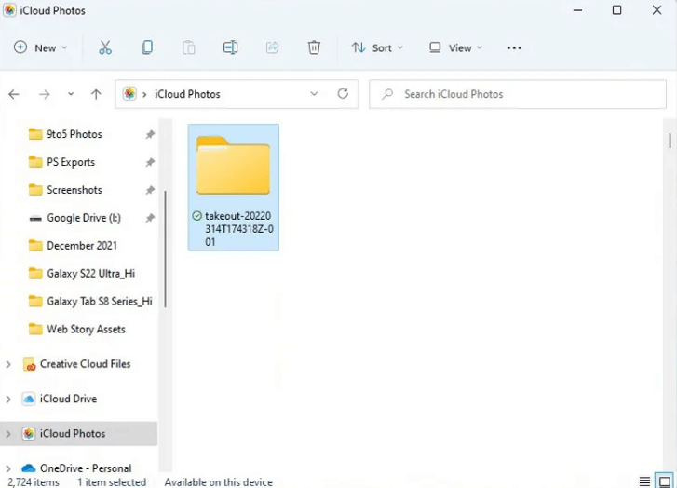
Task: Click the Search iCloud Photos field
Action: pyautogui.click(x=521, y=94)
